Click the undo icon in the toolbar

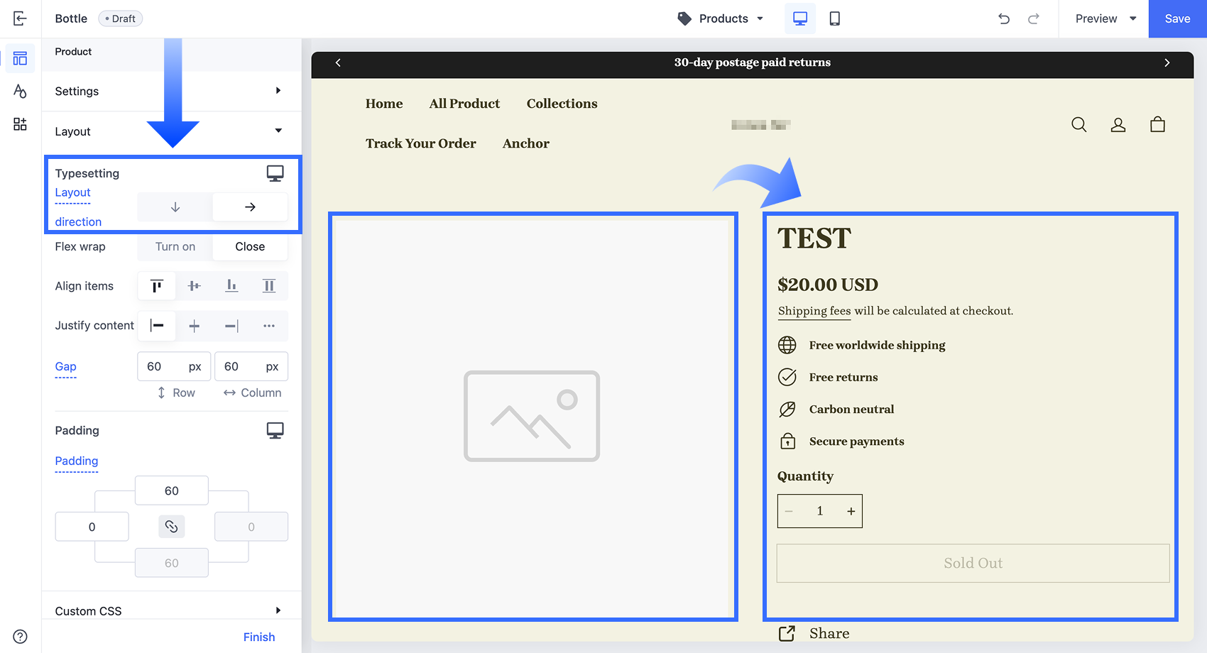tap(1004, 18)
